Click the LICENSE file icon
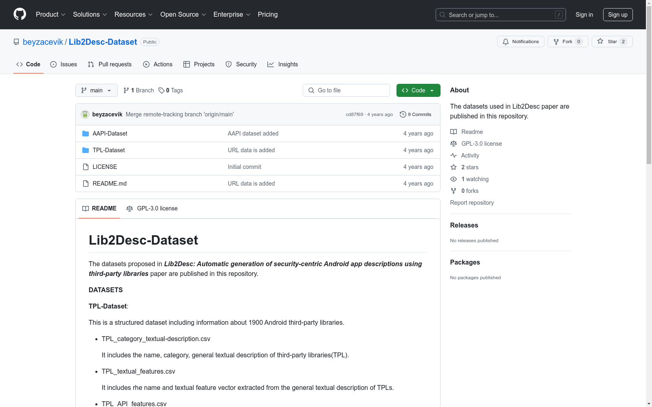The width and height of the screenshot is (652, 407). point(86,167)
